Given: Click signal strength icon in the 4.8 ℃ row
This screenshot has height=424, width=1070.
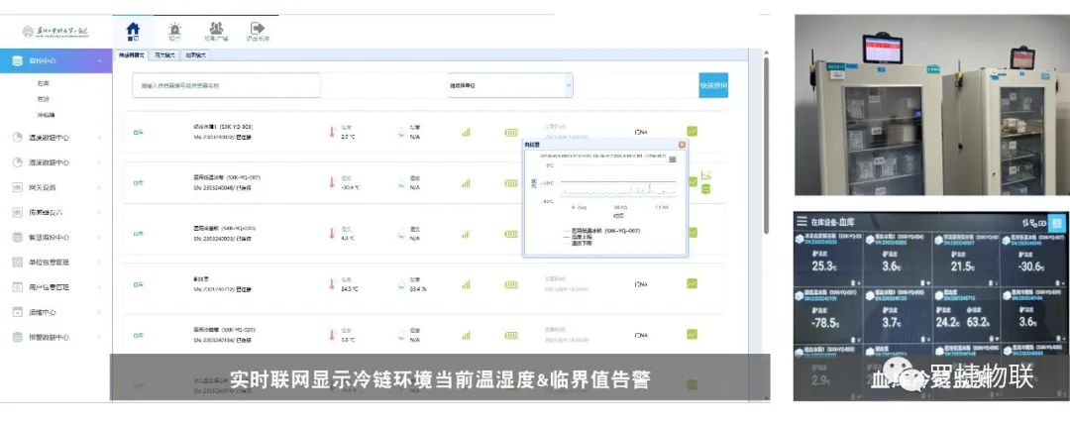Looking at the screenshot, I should click(x=466, y=234).
